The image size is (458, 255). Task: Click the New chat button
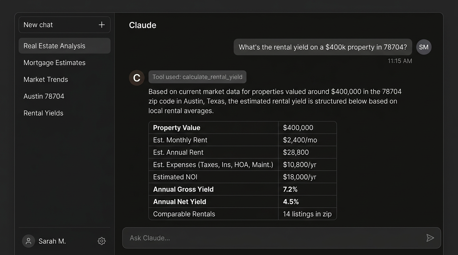(x=38, y=25)
